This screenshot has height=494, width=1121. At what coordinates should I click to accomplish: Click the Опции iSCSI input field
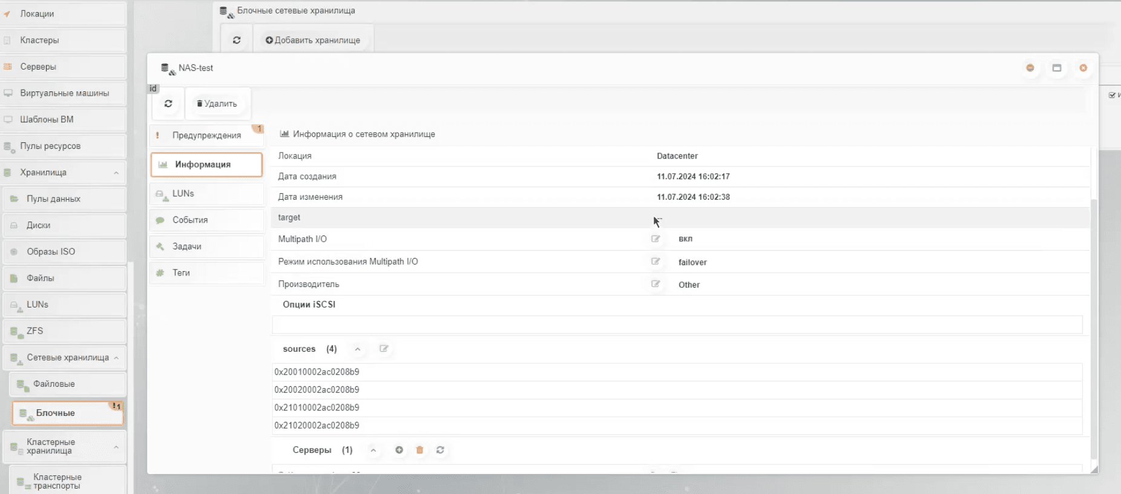[x=677, y=324]
